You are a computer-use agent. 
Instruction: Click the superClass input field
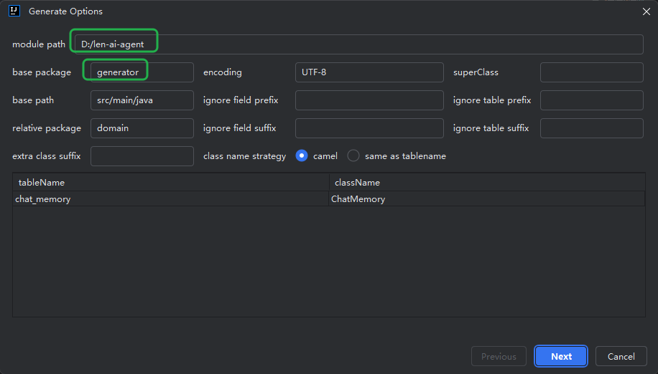592,72
